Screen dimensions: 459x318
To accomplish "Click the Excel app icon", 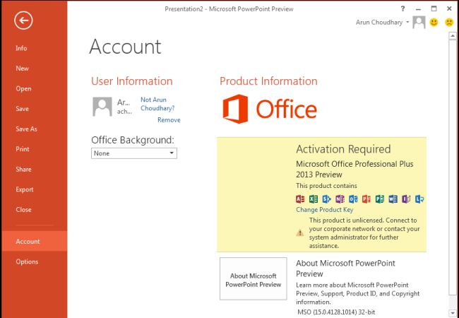I will [x=313, y=199].
